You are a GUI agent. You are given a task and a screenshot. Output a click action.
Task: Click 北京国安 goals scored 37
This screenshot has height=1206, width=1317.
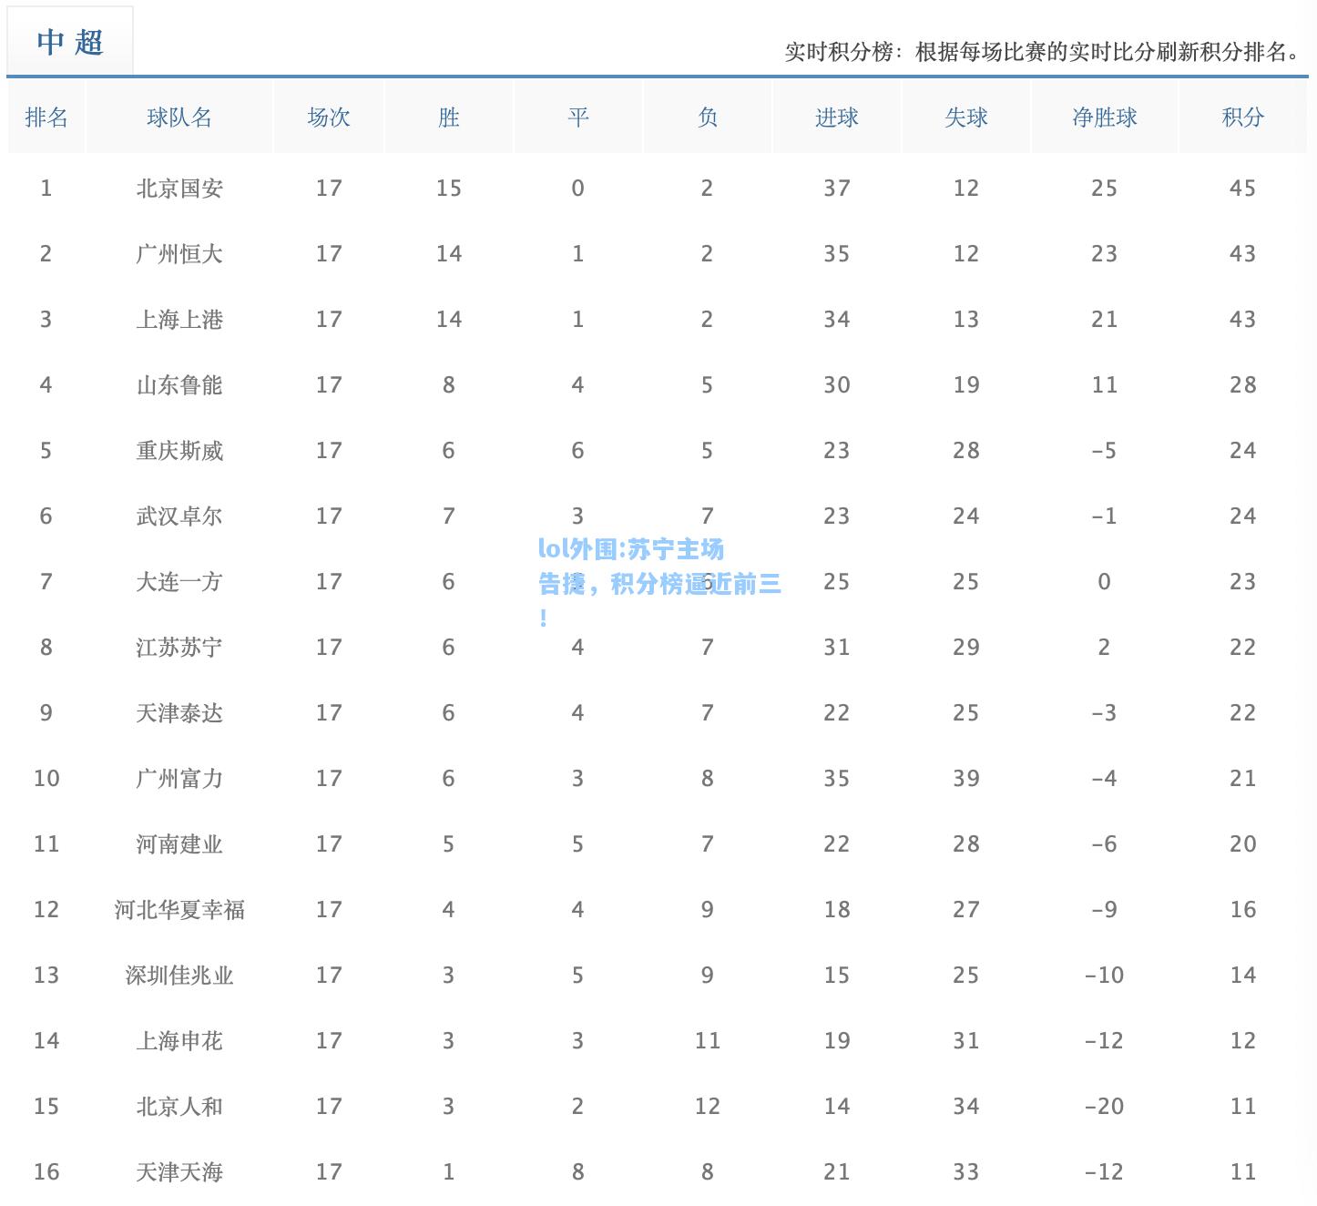coord(837,189)
